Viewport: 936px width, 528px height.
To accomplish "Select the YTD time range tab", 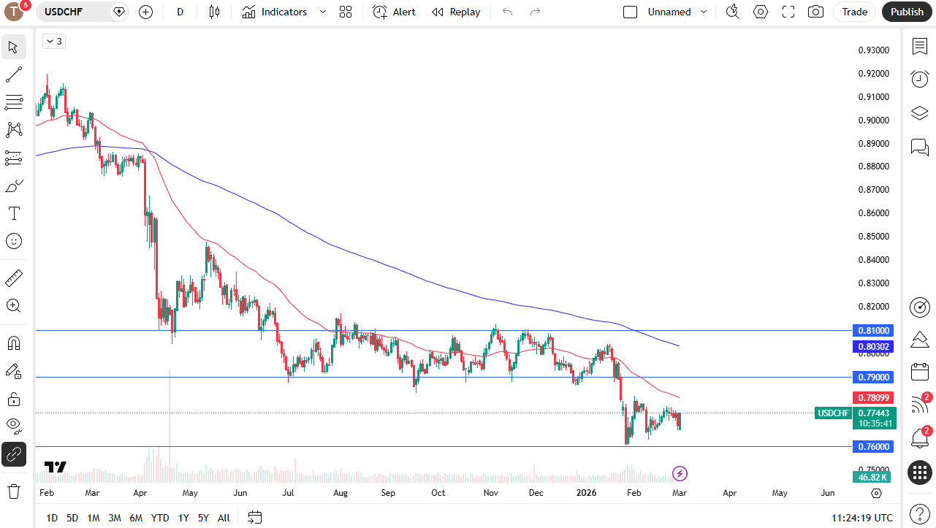I will click(160, 518).
